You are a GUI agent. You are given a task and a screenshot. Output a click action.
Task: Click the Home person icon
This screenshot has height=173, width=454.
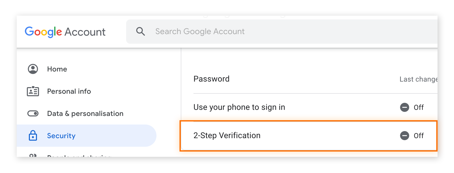coord(32,69)
